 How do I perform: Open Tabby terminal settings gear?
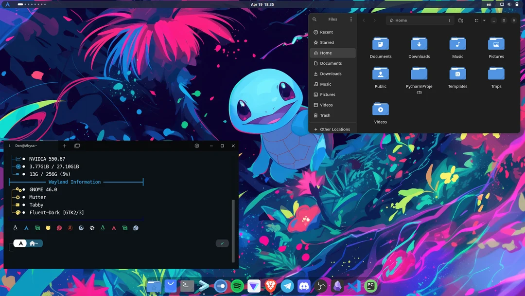[x=196, y=146]
